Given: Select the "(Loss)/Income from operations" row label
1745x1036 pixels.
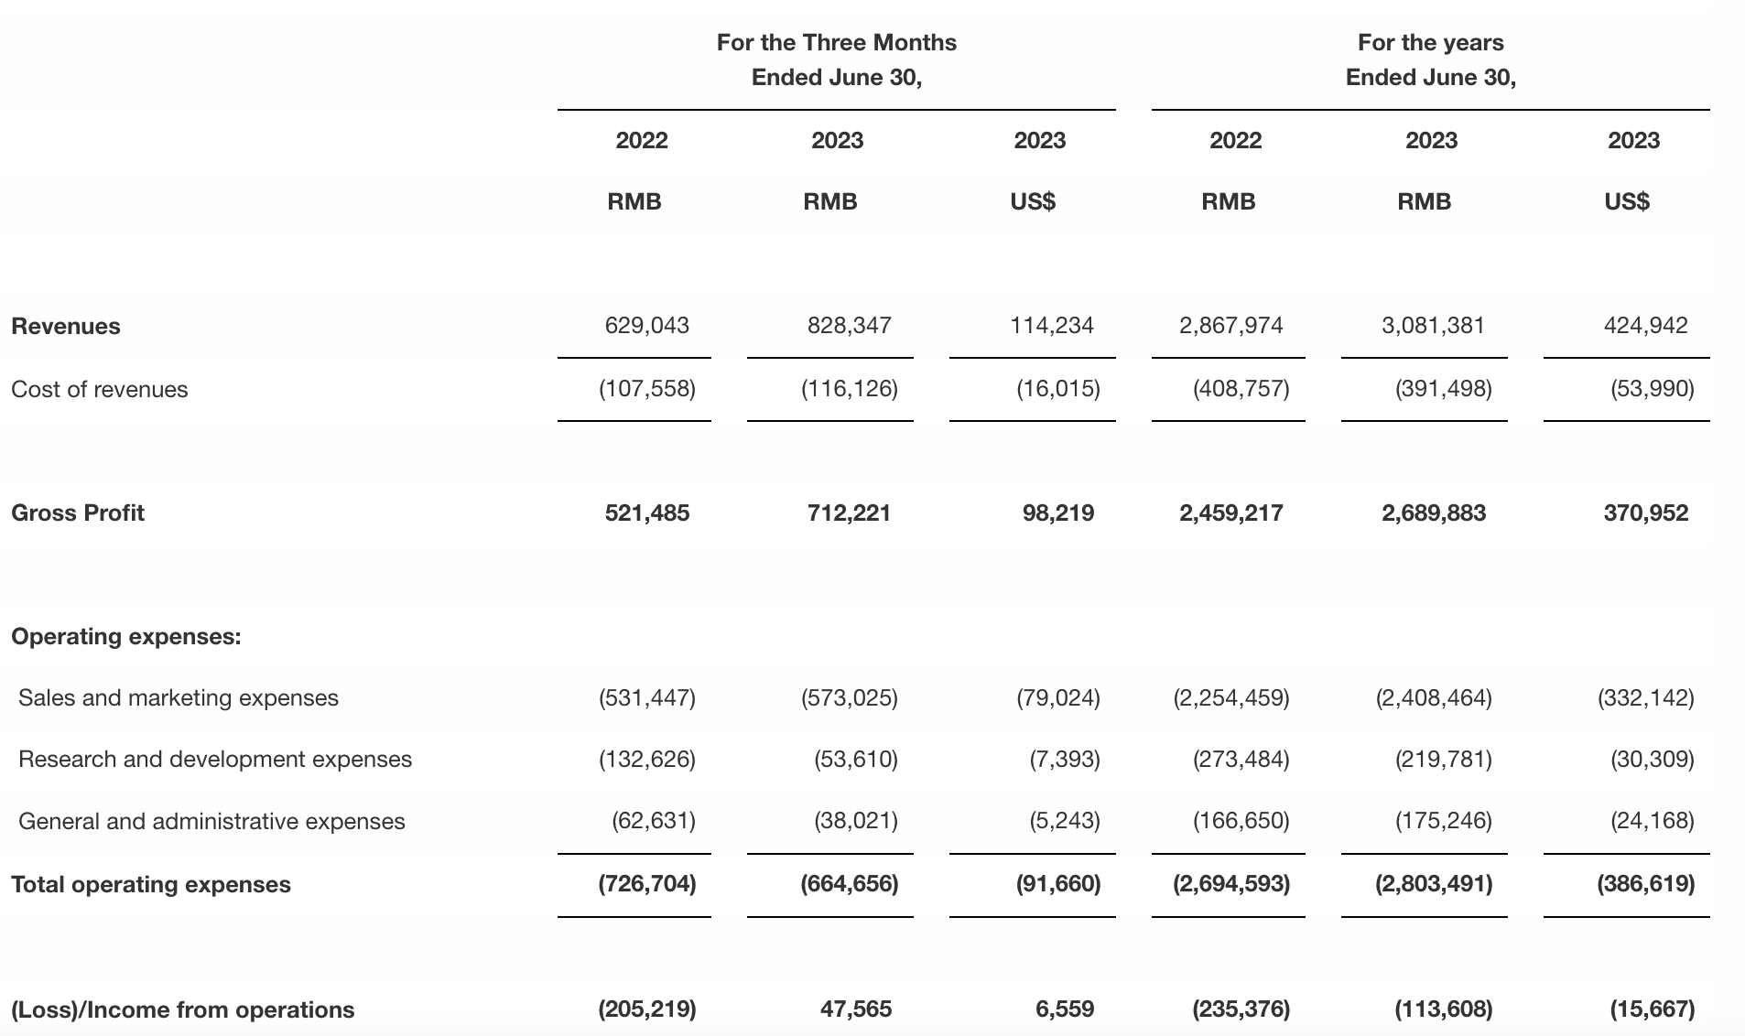Looking at the screenshot, I should pyautogui.click(x=183, y=1010).
